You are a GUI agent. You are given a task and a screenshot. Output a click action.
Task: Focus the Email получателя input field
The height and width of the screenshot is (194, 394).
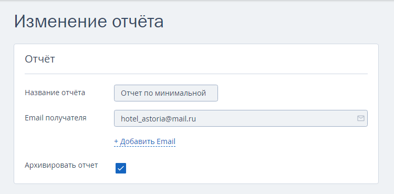(241, 118)
